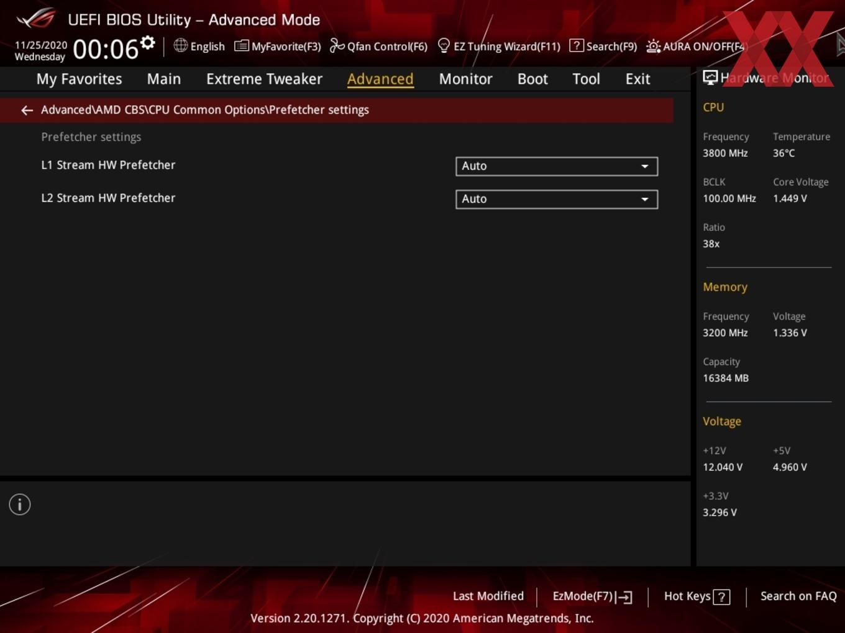The image size is (845, 633).
Task: Click the memory voltage 1.336 V value
Action: [x=790, y=333]
